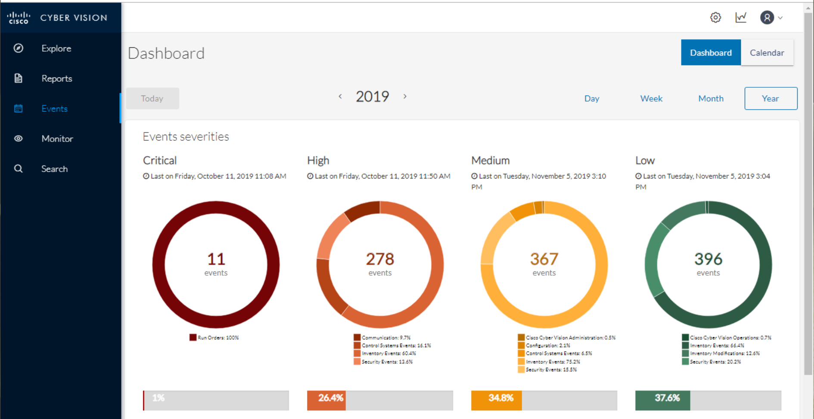Click the '367 events' count
Viewport: 814px width, 419px height.
coord(544,264)
